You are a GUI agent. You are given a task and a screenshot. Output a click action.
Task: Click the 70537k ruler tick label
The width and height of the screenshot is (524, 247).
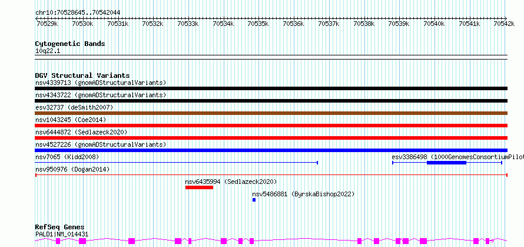[x=328, y=24]
